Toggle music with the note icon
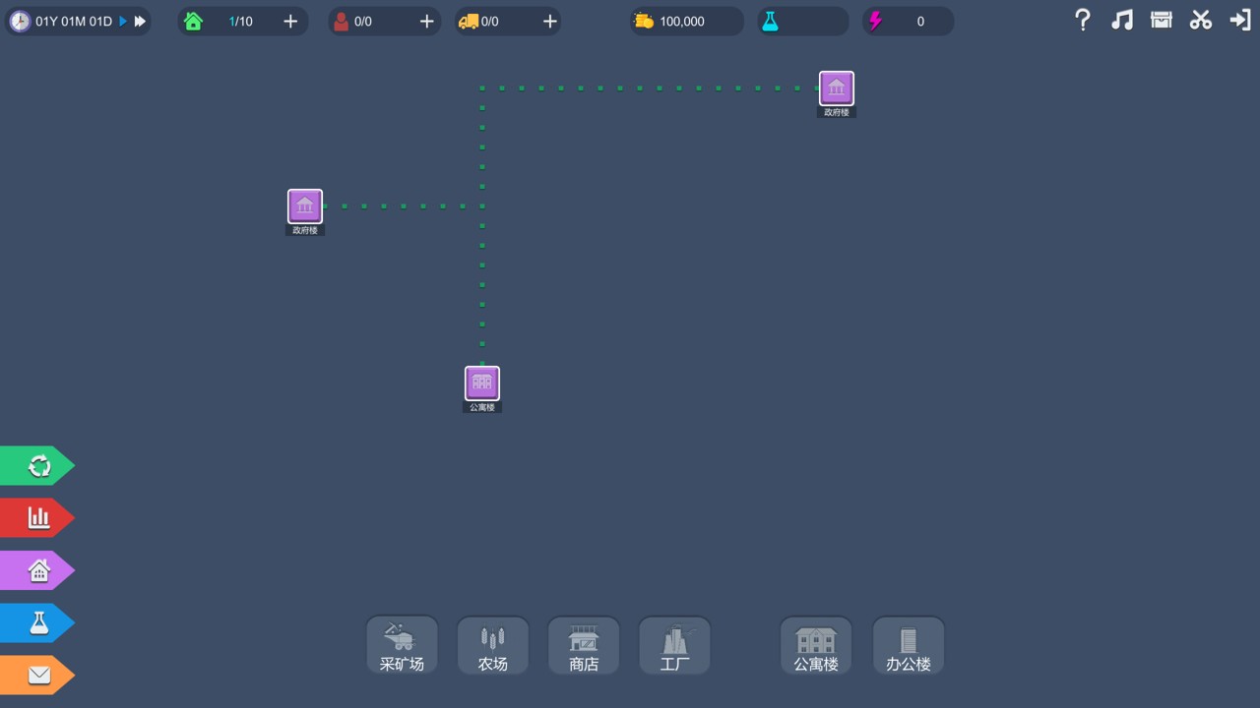This screenshot has width=1260, height=708. coord(1121,21)
